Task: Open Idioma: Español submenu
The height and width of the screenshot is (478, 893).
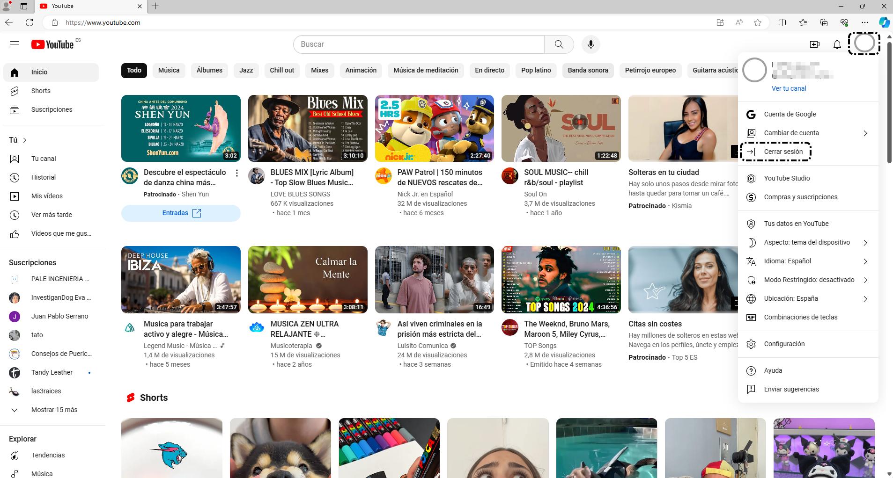Action: (x=808, y=261)
